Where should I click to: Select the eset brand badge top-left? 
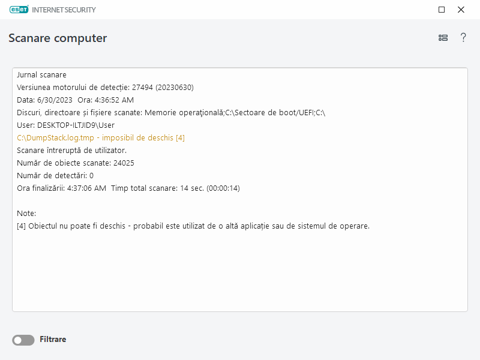click(19, 10)
